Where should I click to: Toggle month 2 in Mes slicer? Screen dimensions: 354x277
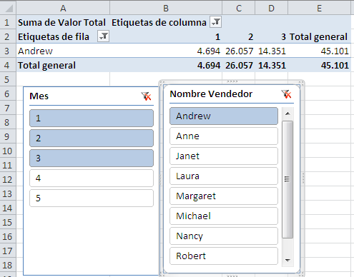(92, 138)
